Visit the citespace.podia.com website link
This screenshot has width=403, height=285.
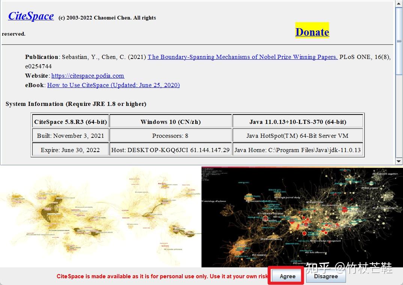click(88, 75)
